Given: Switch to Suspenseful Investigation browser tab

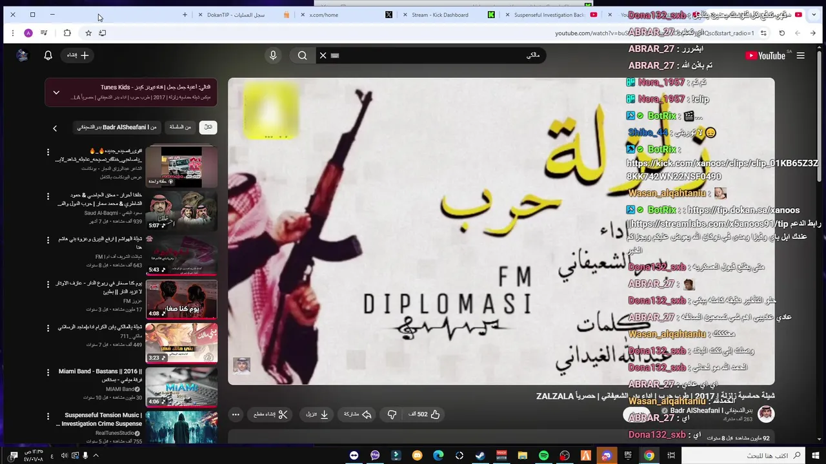Looking at the screenshot, I should tap(550, 14).
